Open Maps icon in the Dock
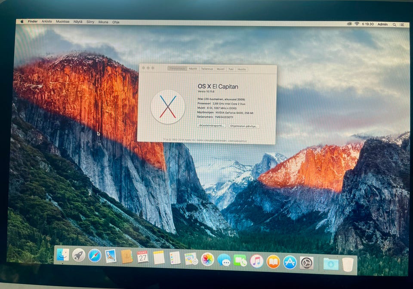413x289 pixels. pyautogui.click(x=191, y=259)
